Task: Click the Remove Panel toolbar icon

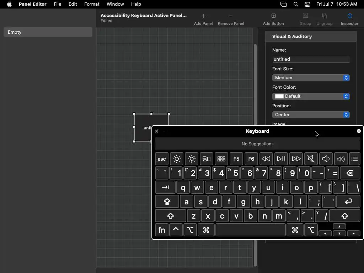Action: pyautogui.click(x=231, y=16)
